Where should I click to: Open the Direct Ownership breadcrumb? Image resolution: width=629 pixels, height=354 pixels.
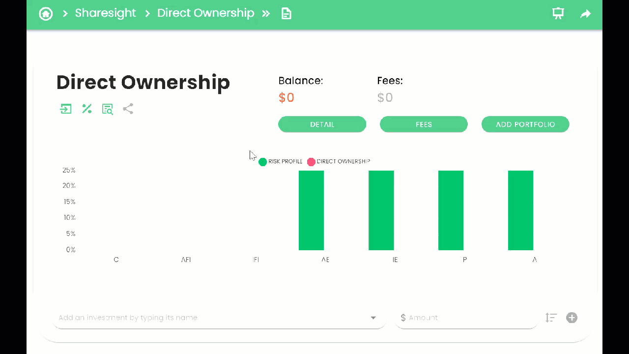click(x=205, y=13)
